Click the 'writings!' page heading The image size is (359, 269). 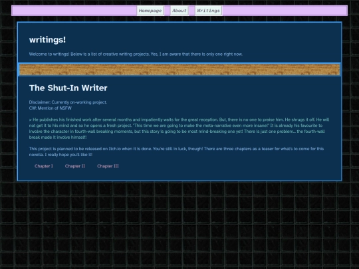47,40
